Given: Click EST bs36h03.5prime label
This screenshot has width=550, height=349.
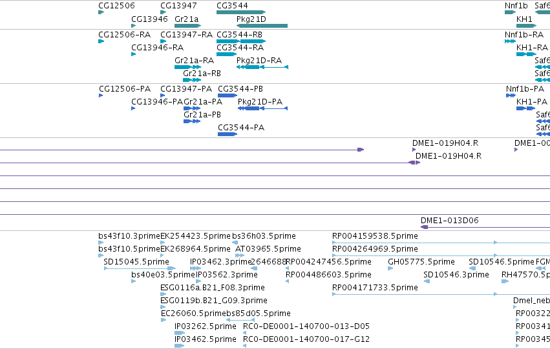Looking at the screenshot, I should click(x=264, y=236).
